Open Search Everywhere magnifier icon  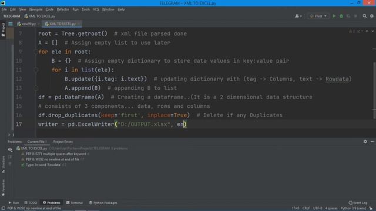[364, 16]
